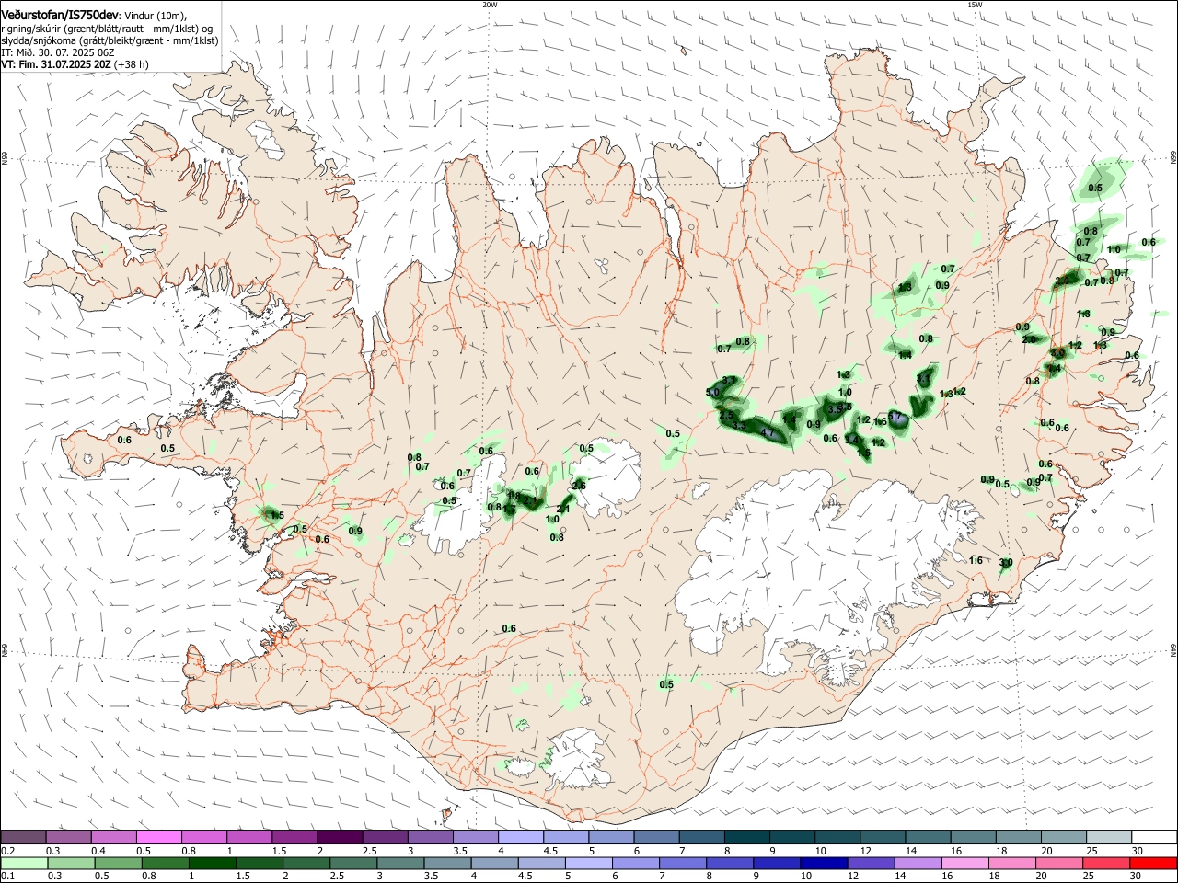This screenshot has height=883, width=1178.
Task: Click the 1.7 precipitation value on the map
Action: click(x=509, y=508)
